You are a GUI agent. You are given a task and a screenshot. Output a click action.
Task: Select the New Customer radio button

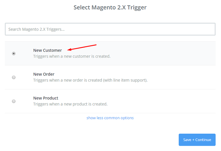click(x=14, y=53)
